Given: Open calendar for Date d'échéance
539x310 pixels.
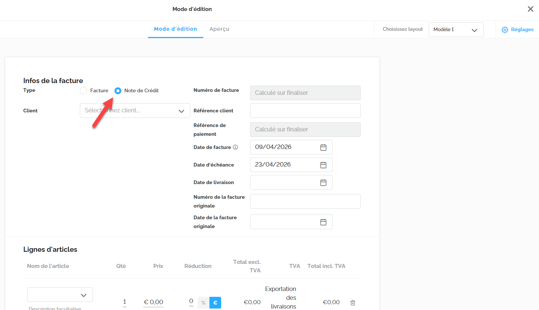Looking at the screenshot, I should tap(323, 165).
